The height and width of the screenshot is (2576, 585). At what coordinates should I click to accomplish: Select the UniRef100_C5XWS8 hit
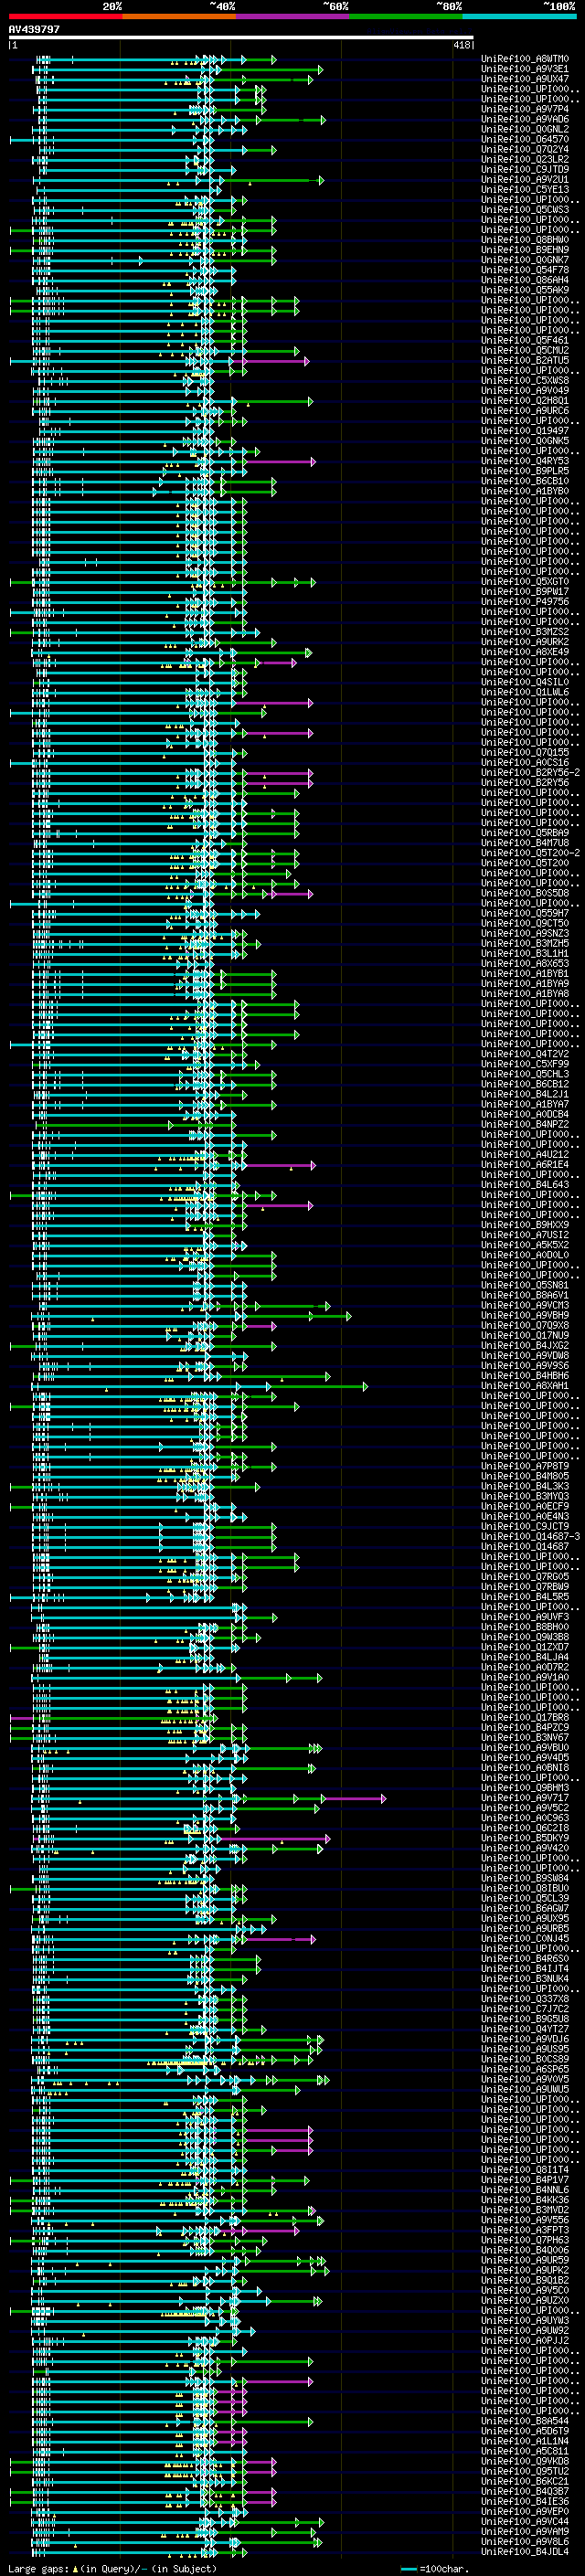(x=525, y=380)
